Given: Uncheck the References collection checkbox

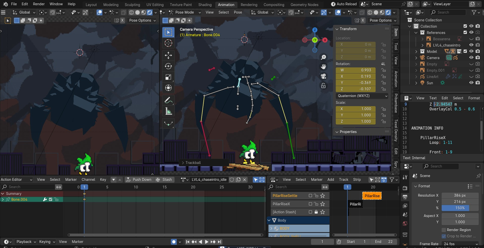Looking at the screenshot, I should (465, 32).
